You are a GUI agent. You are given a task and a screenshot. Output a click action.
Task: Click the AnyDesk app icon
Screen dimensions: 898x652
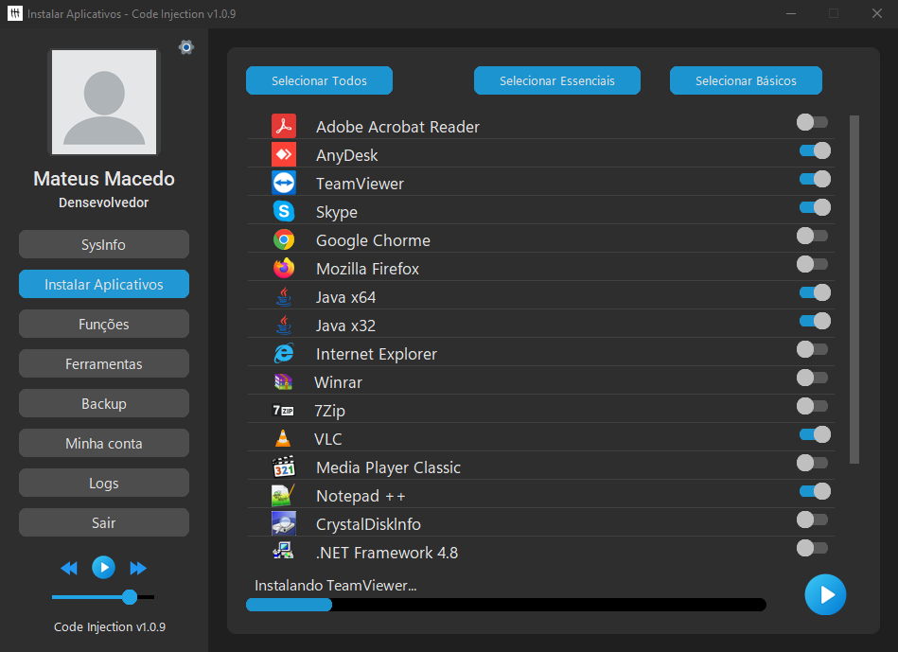[x=284, y=154]
